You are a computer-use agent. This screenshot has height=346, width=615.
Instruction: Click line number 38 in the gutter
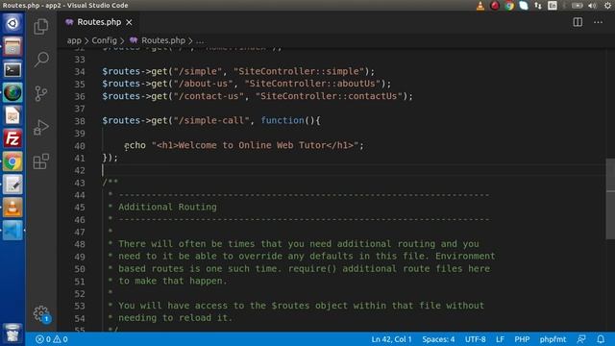point(80,121)
